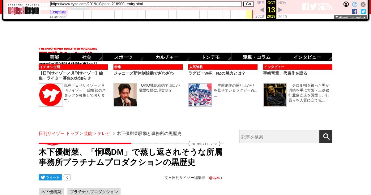Share capture on Twitter icon
The image size is (371, 195).
[363, 11]
